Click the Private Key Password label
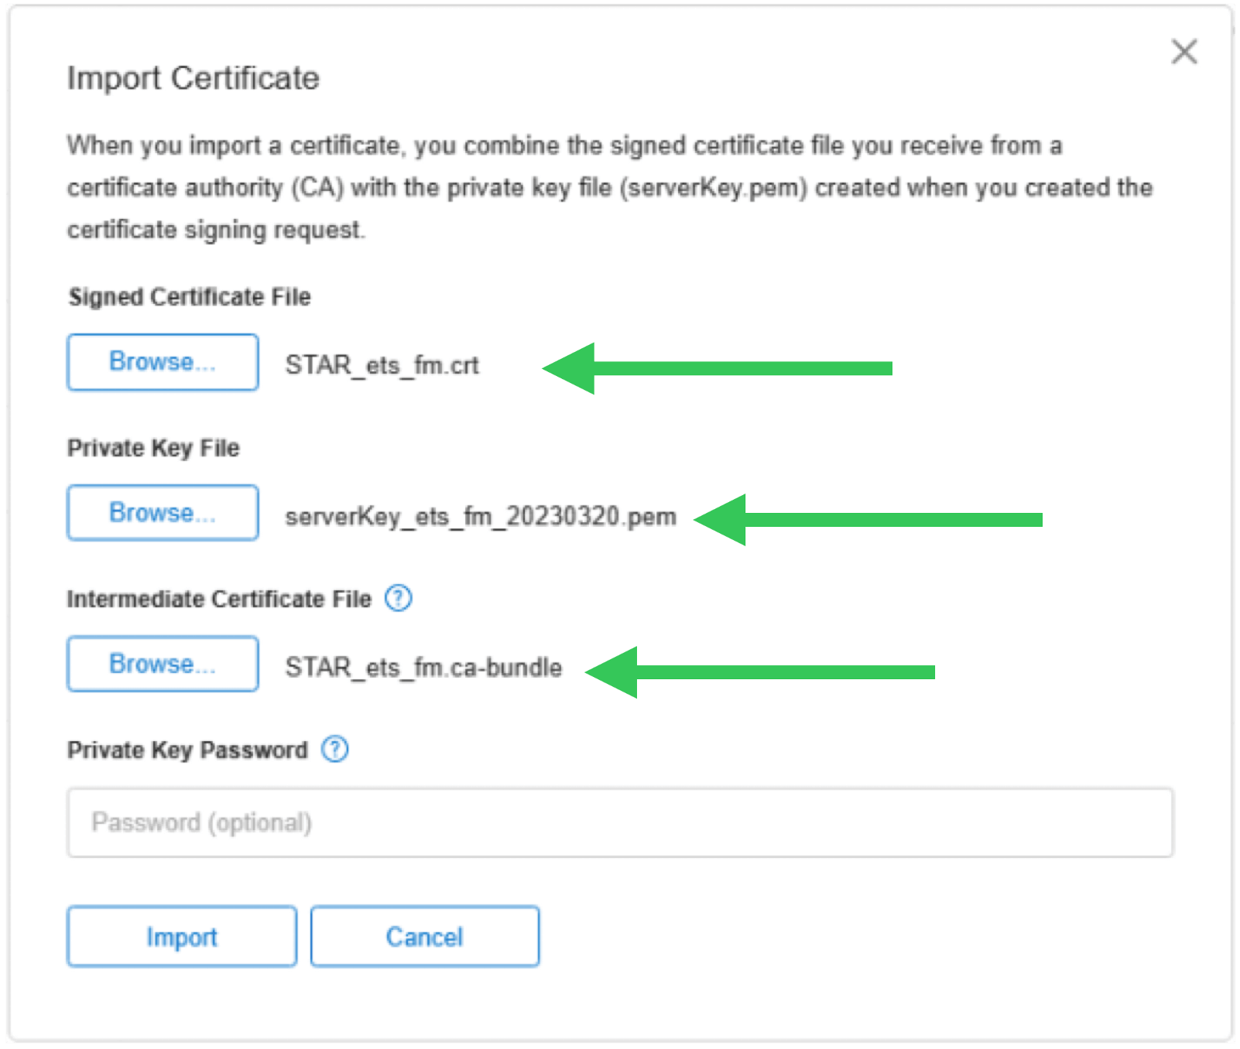 [x=187, y=750]
